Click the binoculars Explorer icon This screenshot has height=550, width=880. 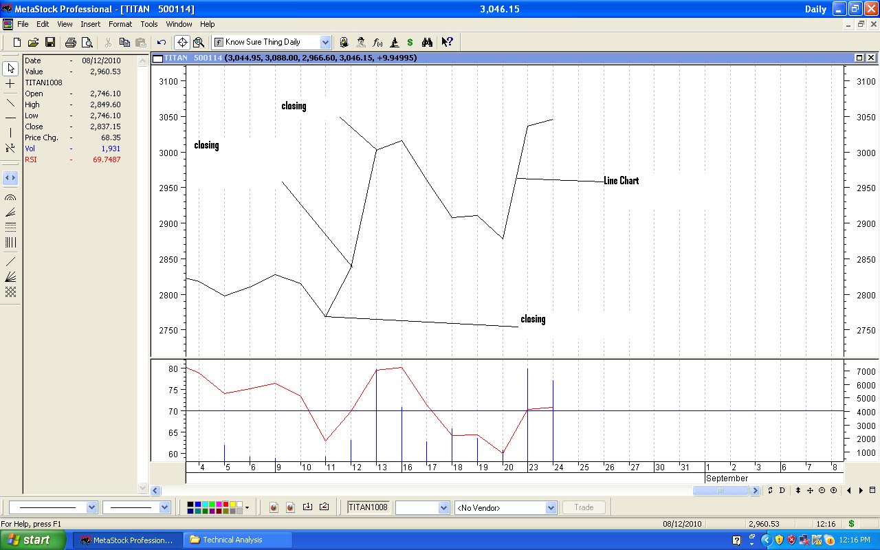pyautogui.click(x=428, y=42)
